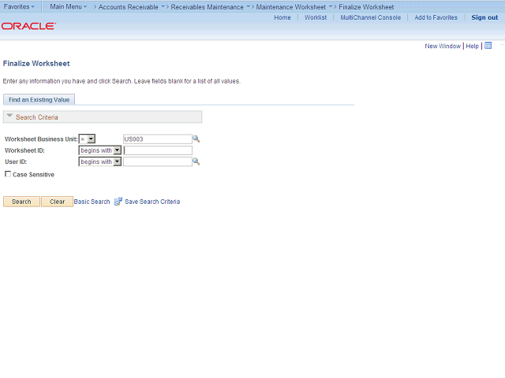
Task: Click the Sign out link
Action: click(484, 17)
